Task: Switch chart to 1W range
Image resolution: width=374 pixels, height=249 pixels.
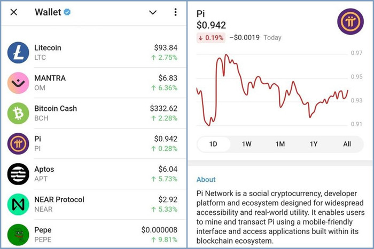Action: [247, 144]
